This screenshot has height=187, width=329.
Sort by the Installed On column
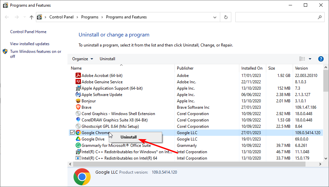click(x=252, y=68)
